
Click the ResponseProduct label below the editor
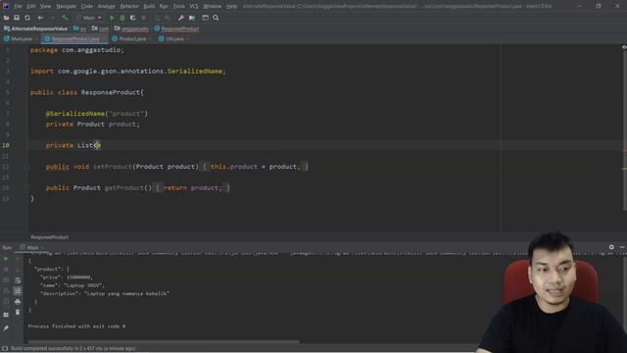50,237
